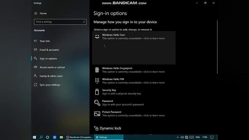
Task: Open Sync your settings page
Action: point(50,85)
